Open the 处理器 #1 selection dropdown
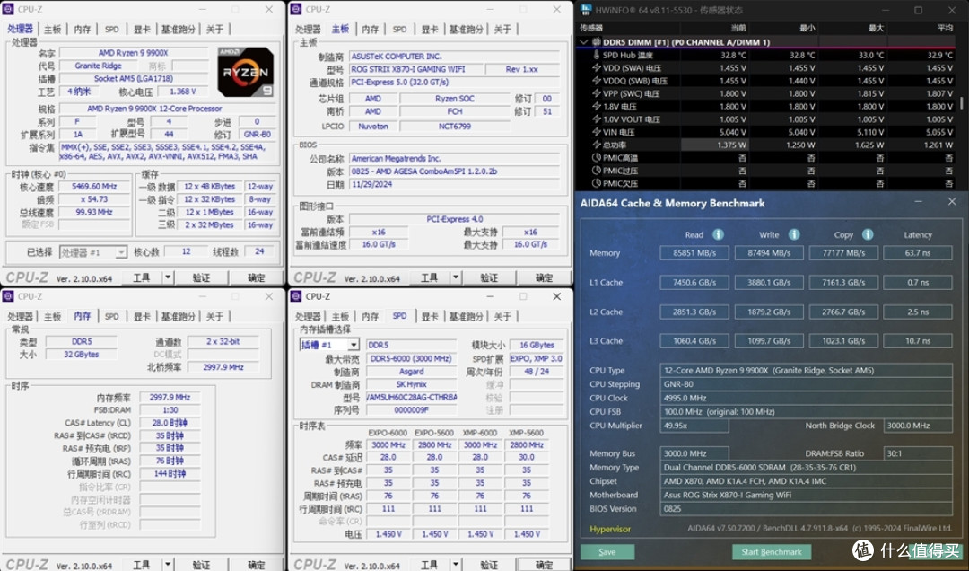Screen dimensions: 969x571 [x=120, y=251]
